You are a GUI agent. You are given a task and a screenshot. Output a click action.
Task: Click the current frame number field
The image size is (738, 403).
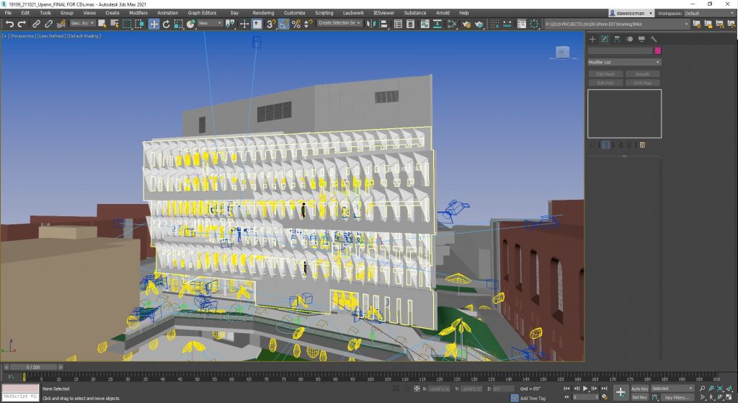(585, 397)
